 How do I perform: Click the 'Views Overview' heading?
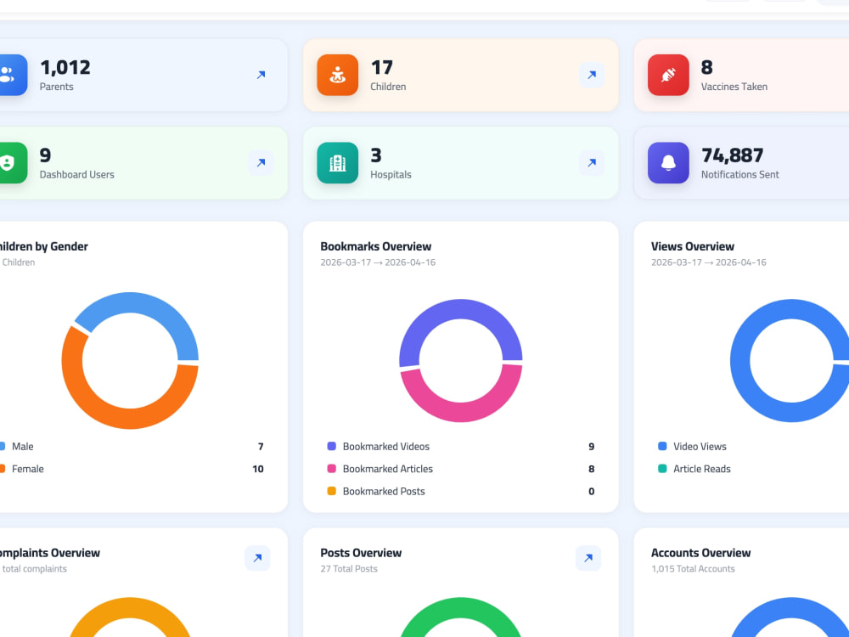693,246
